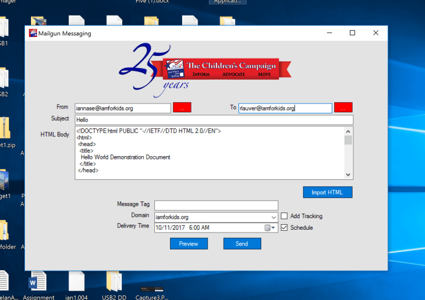This screenshot has height=300, width=425.
Task: Click the Import HTML button
Action: click(x=328, y=193)
